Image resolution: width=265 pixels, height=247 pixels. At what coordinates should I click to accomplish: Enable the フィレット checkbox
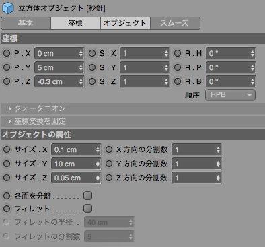87,209
